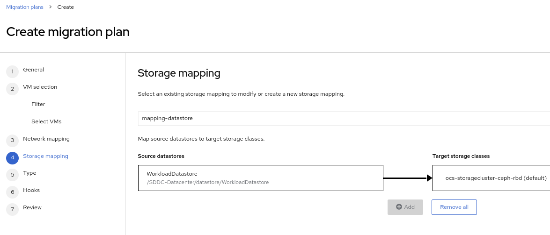Go to the Hooks step
The image size is (550, 235).
click(x=31, y=190)
